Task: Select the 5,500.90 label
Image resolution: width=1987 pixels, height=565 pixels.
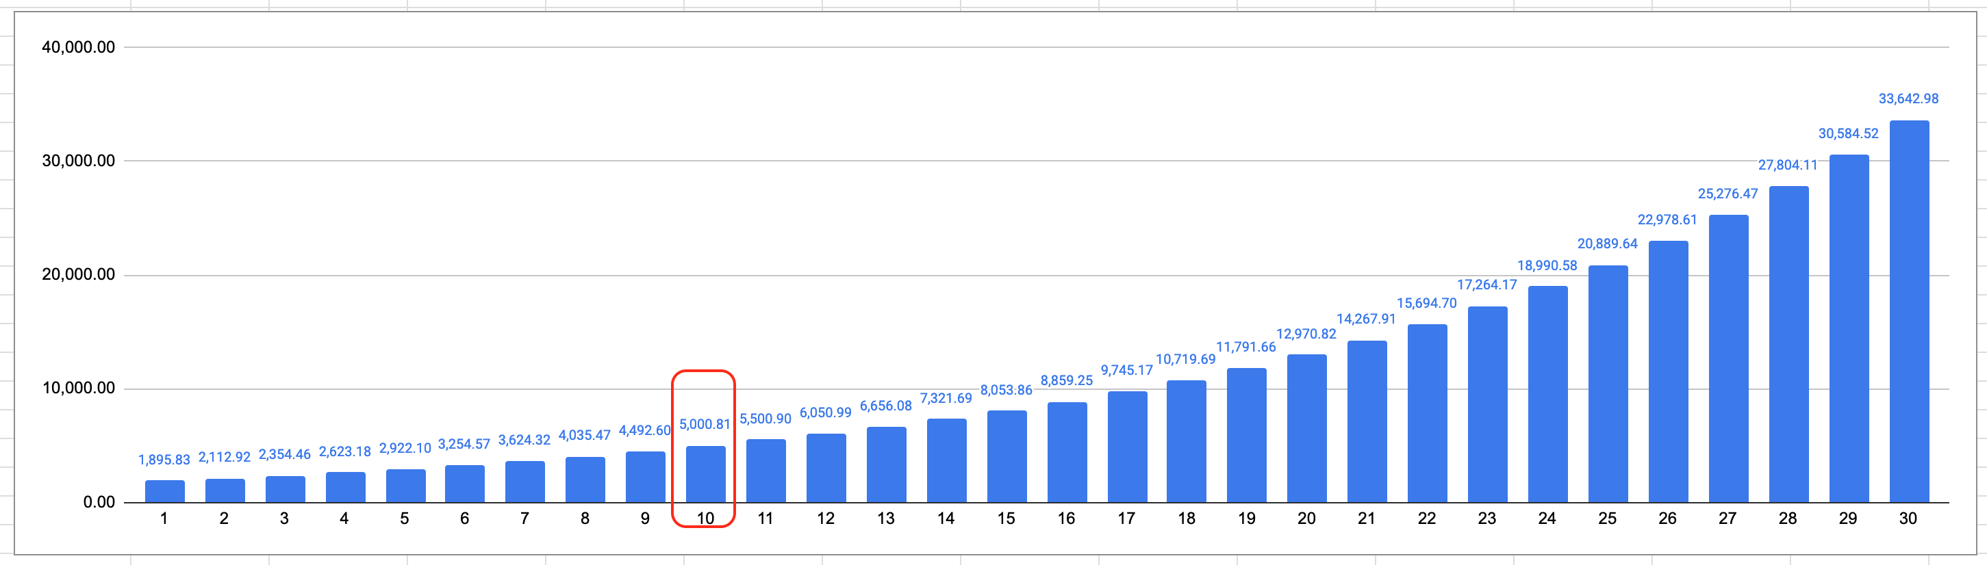Action: 766,419
